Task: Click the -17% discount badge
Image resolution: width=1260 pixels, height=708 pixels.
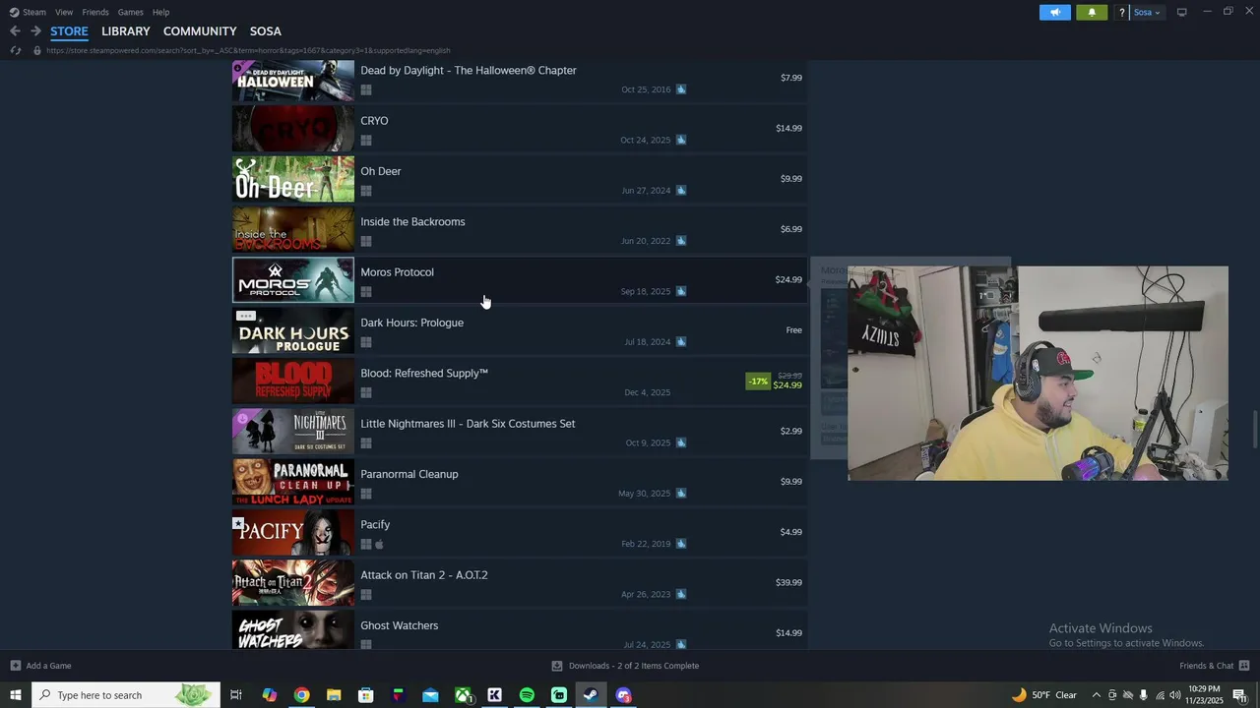Action: click(758, 381)
